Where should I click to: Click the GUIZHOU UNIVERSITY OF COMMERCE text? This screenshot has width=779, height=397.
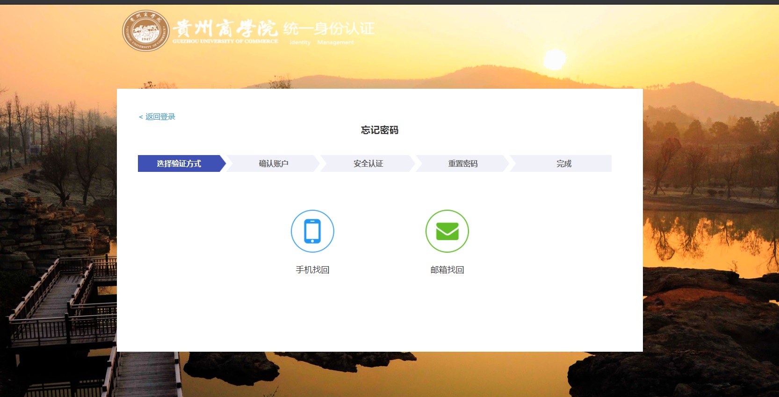(225, 42)
